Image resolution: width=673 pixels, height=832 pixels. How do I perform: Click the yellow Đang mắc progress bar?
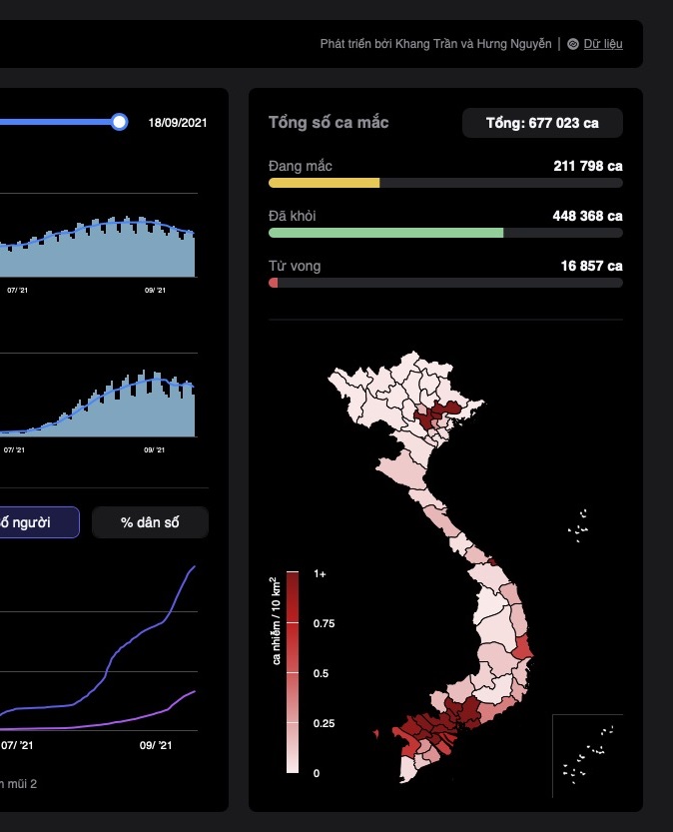(x=325, y=183)
